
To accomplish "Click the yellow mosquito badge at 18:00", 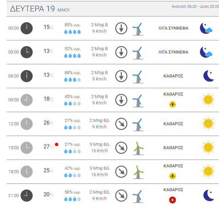I will click(173, 176).
